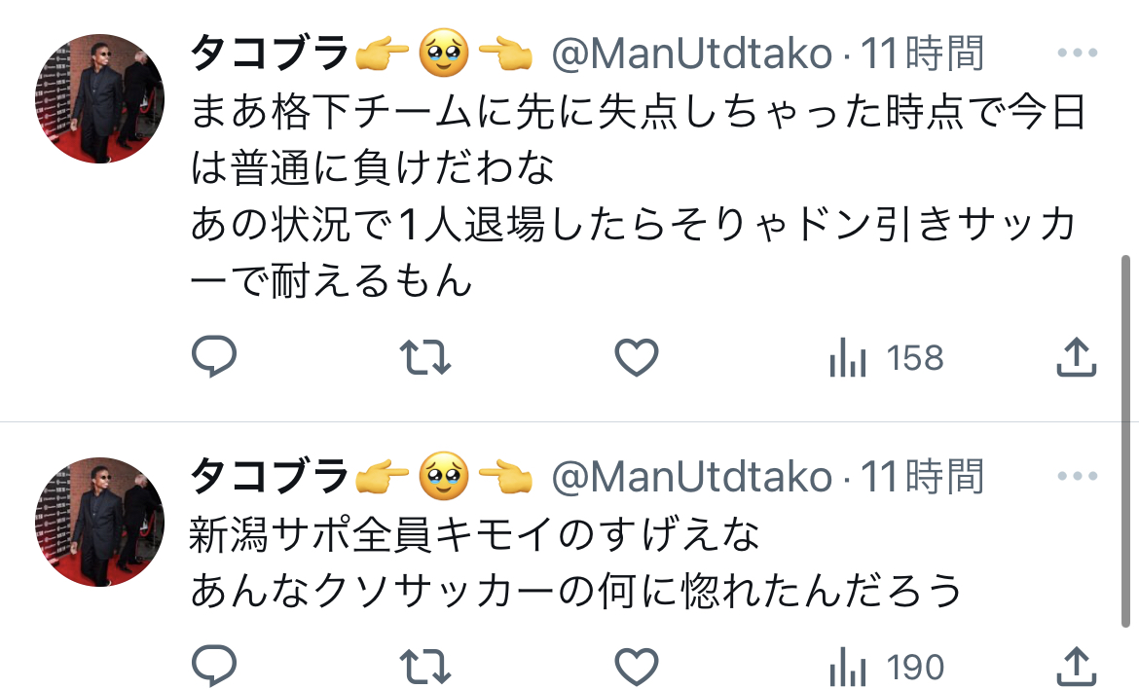Reply to the first tweet about 格下チーム
The height and width of the screenshot is (689, 1139).
[x=213, y=356]
